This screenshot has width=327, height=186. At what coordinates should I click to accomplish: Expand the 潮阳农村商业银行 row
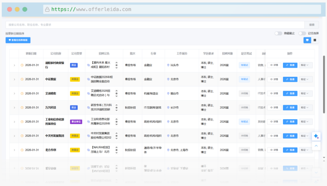click(x=14, y=65)
